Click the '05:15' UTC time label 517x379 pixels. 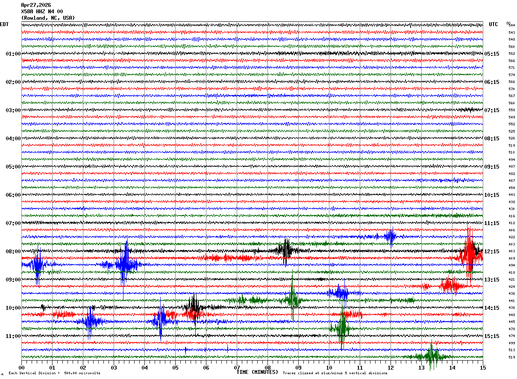pyautogui.click(x=492, y=54)
